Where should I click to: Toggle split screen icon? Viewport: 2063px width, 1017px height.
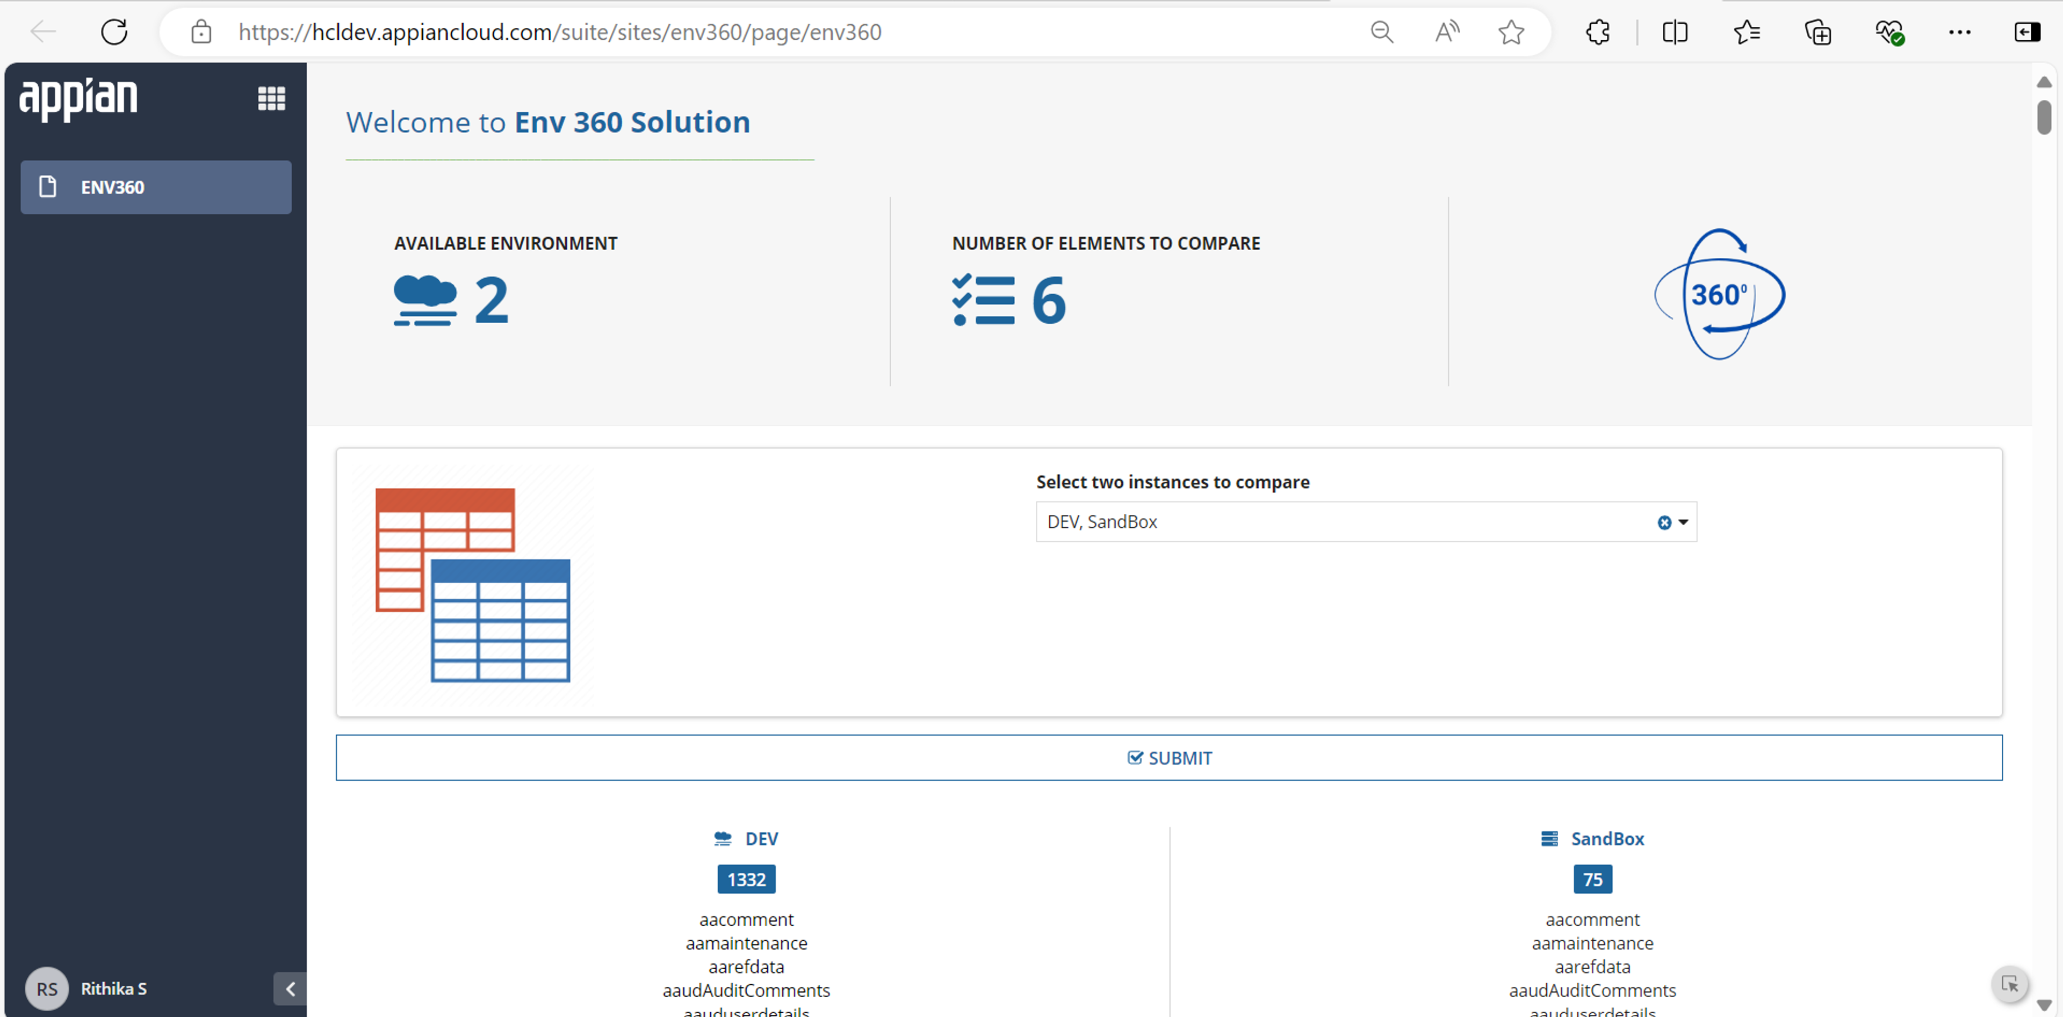[x=1675, y=32]
